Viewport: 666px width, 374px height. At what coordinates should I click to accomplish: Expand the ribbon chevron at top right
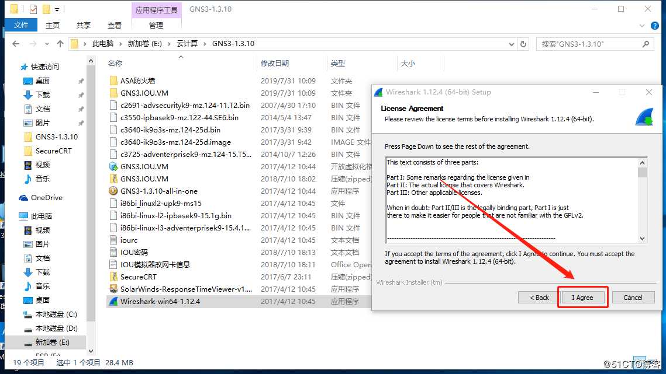tap(642, 26)
